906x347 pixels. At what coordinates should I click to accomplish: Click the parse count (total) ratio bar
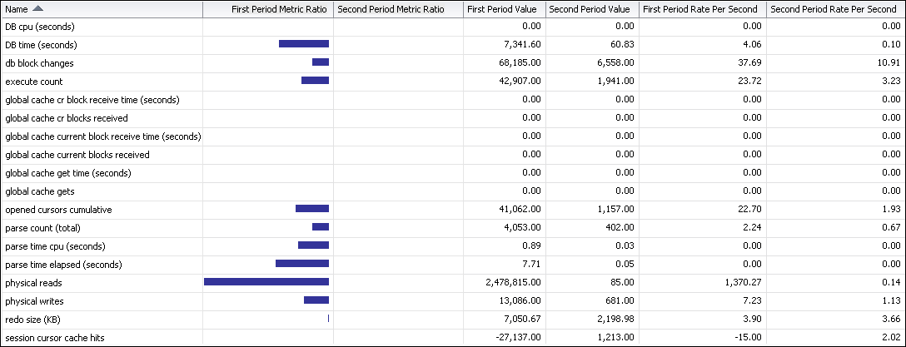point(321,227)
